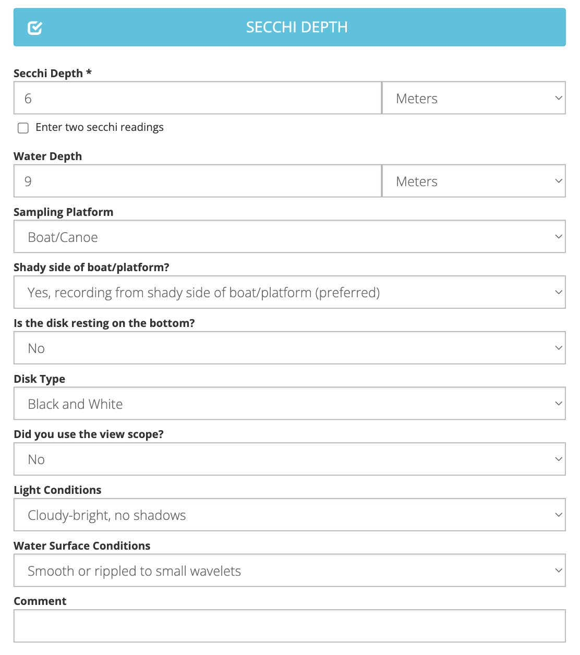The width and height of the screenshot is (580, 655).
Task: Click the "Light Conditions" field label
Action: pyautogui.click(x=57, y=490)
